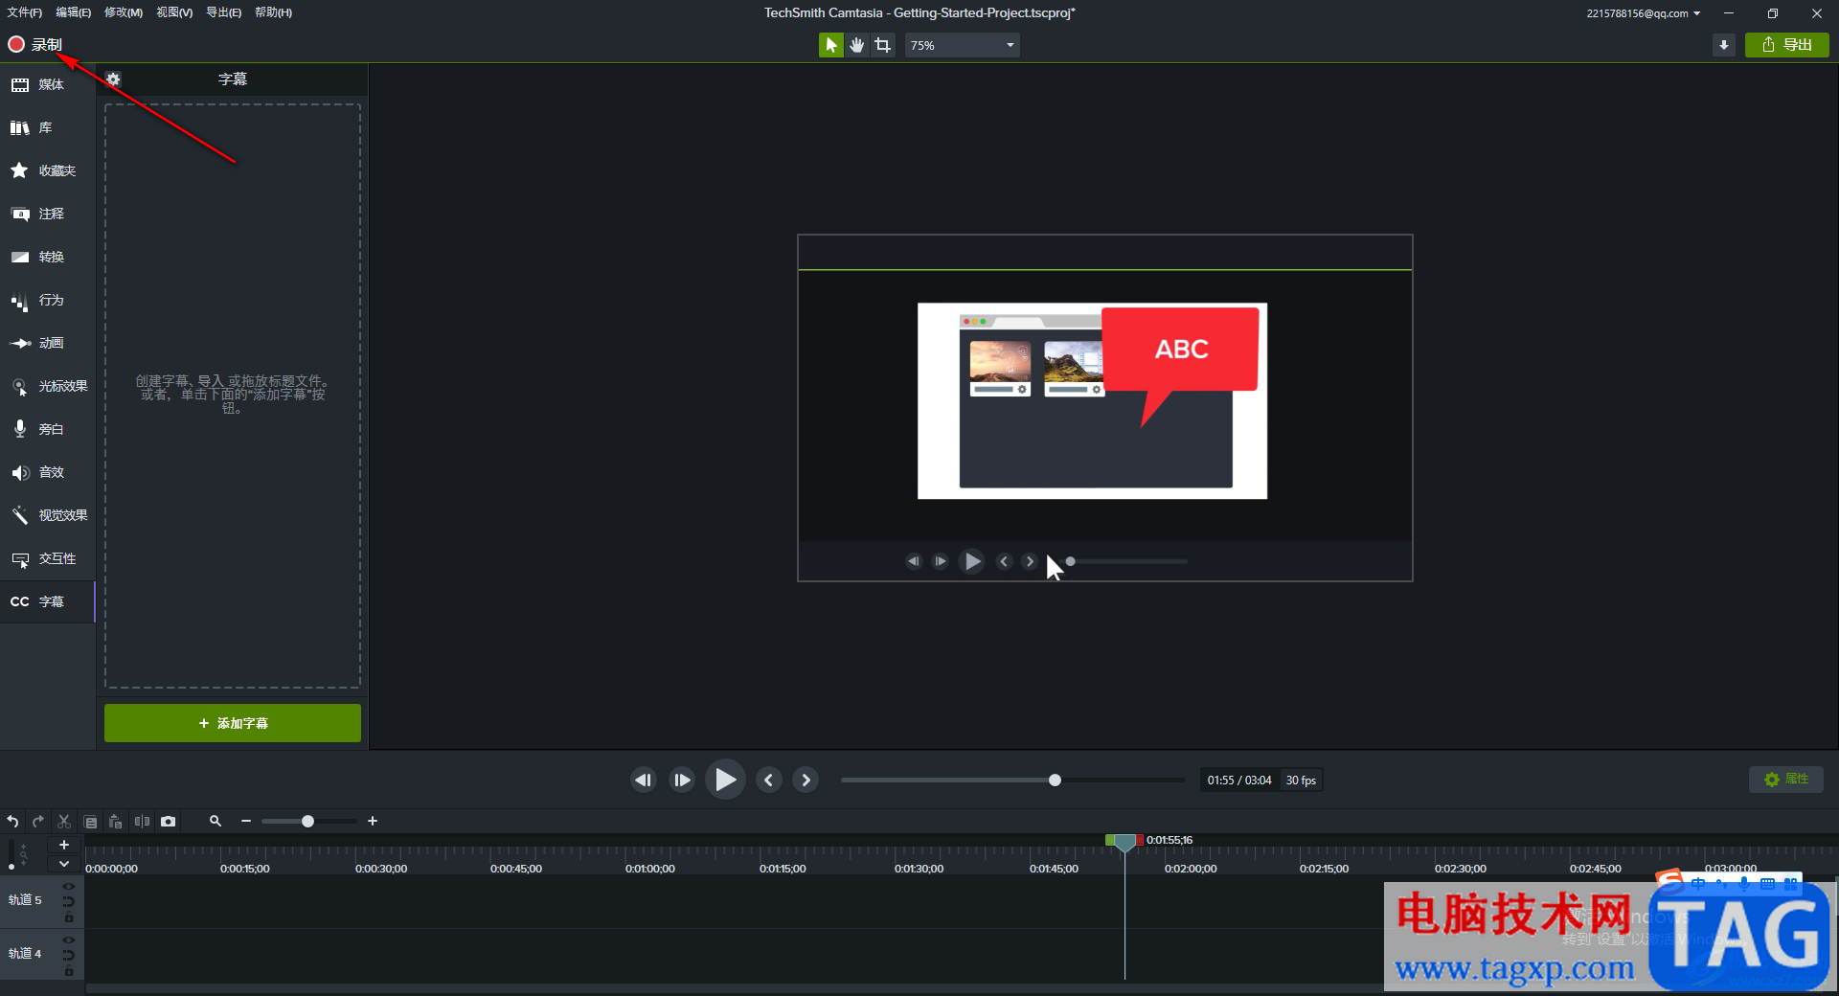Open the 转换 transitions tab

pyautogui.click(x=48, y=258)
